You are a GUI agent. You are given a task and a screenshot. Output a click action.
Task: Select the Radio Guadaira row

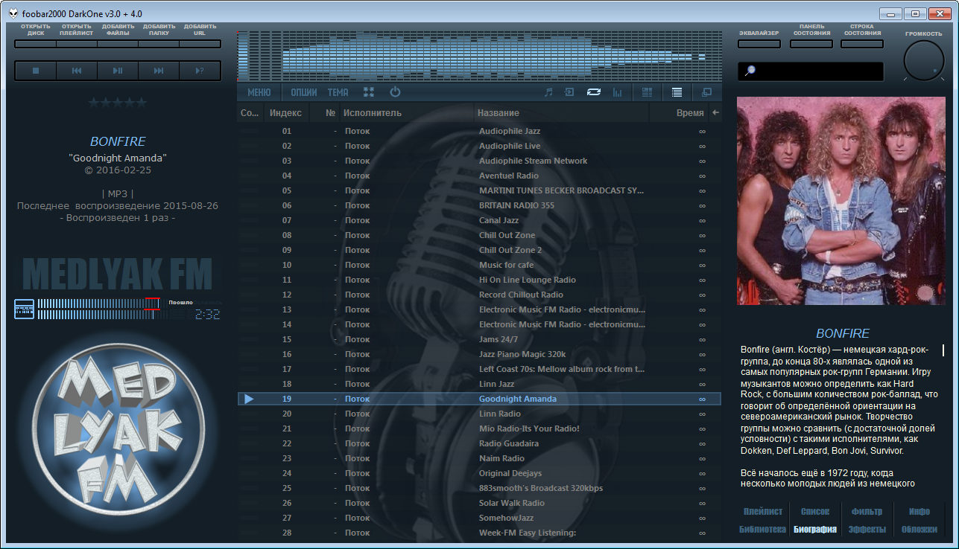(x=479, y=443)
